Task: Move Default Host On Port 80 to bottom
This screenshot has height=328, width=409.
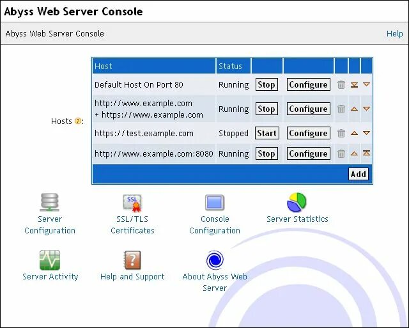Action: 354,84
